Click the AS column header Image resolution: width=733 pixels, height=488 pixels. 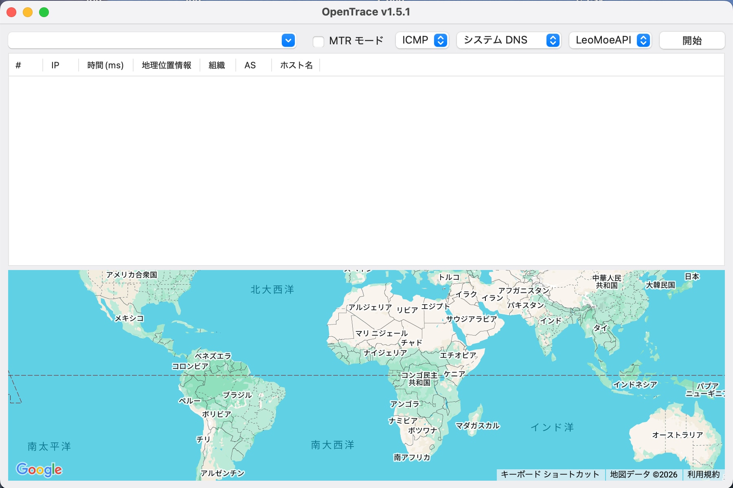pyautogui.click(x=250, y=65)
